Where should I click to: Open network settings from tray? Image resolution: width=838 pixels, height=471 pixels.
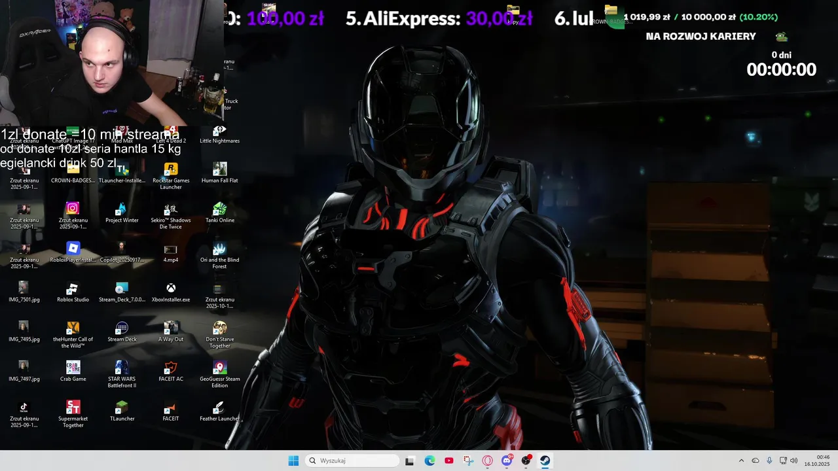[x=783, y=461]
